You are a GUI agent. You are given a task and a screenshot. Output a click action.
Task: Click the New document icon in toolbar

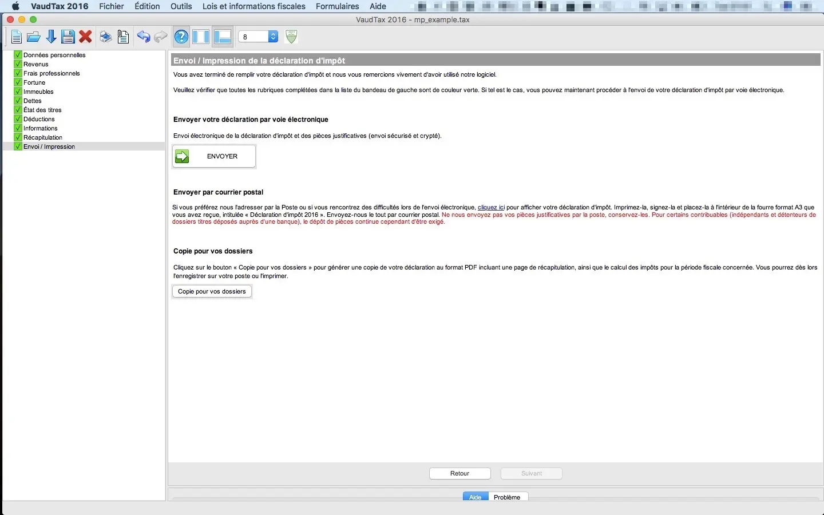coord(17,37)
